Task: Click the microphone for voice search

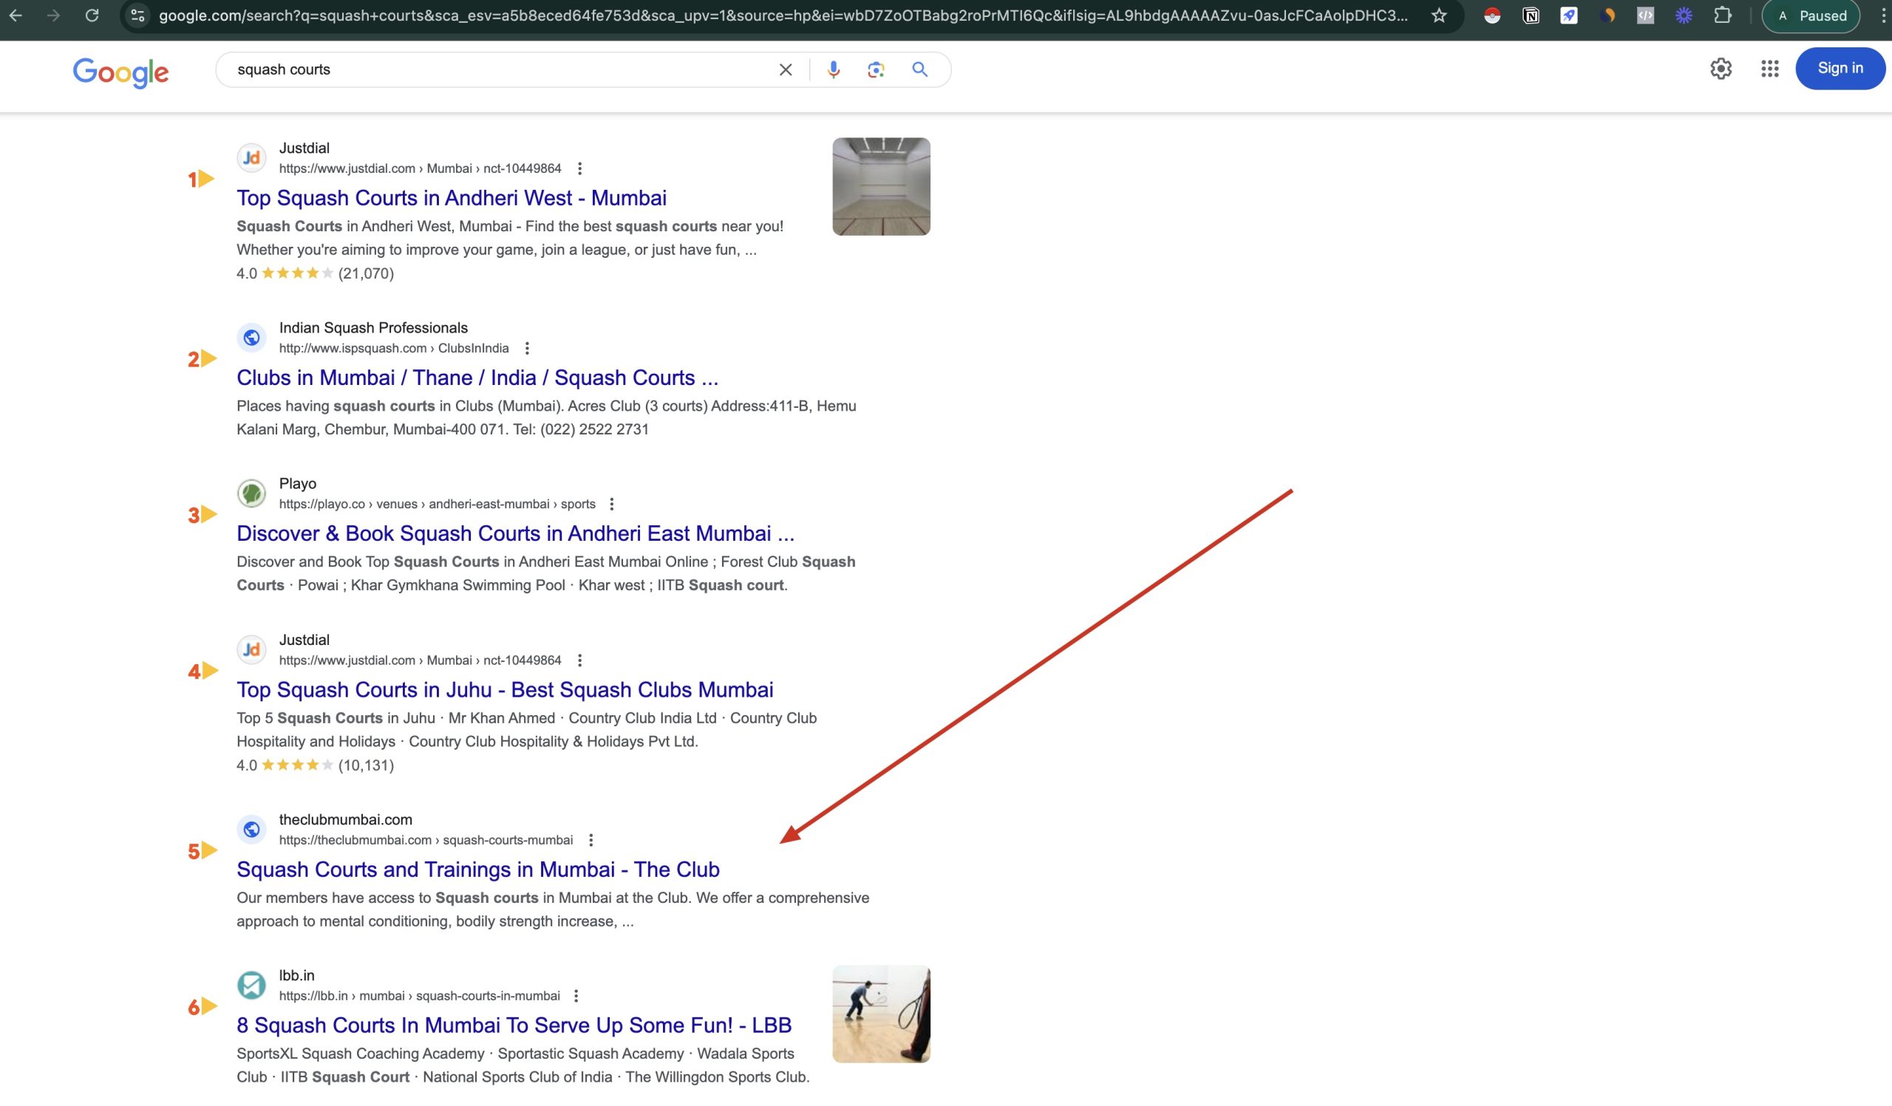Action: [833, 69]
